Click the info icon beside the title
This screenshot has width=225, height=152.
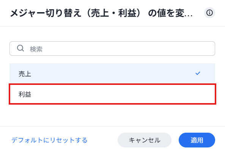(x=209, y=13)
